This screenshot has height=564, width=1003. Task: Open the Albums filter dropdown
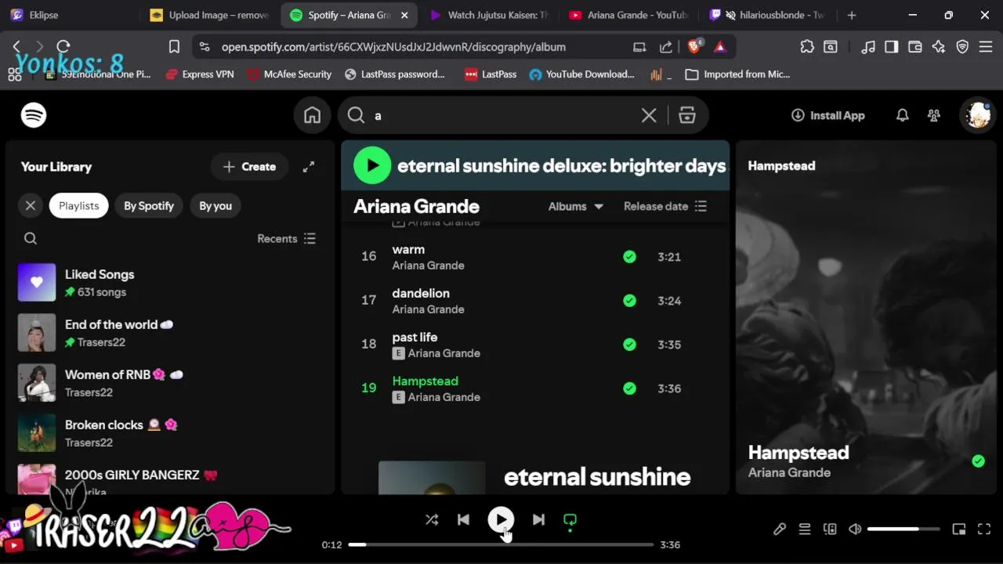pos(576,206)
